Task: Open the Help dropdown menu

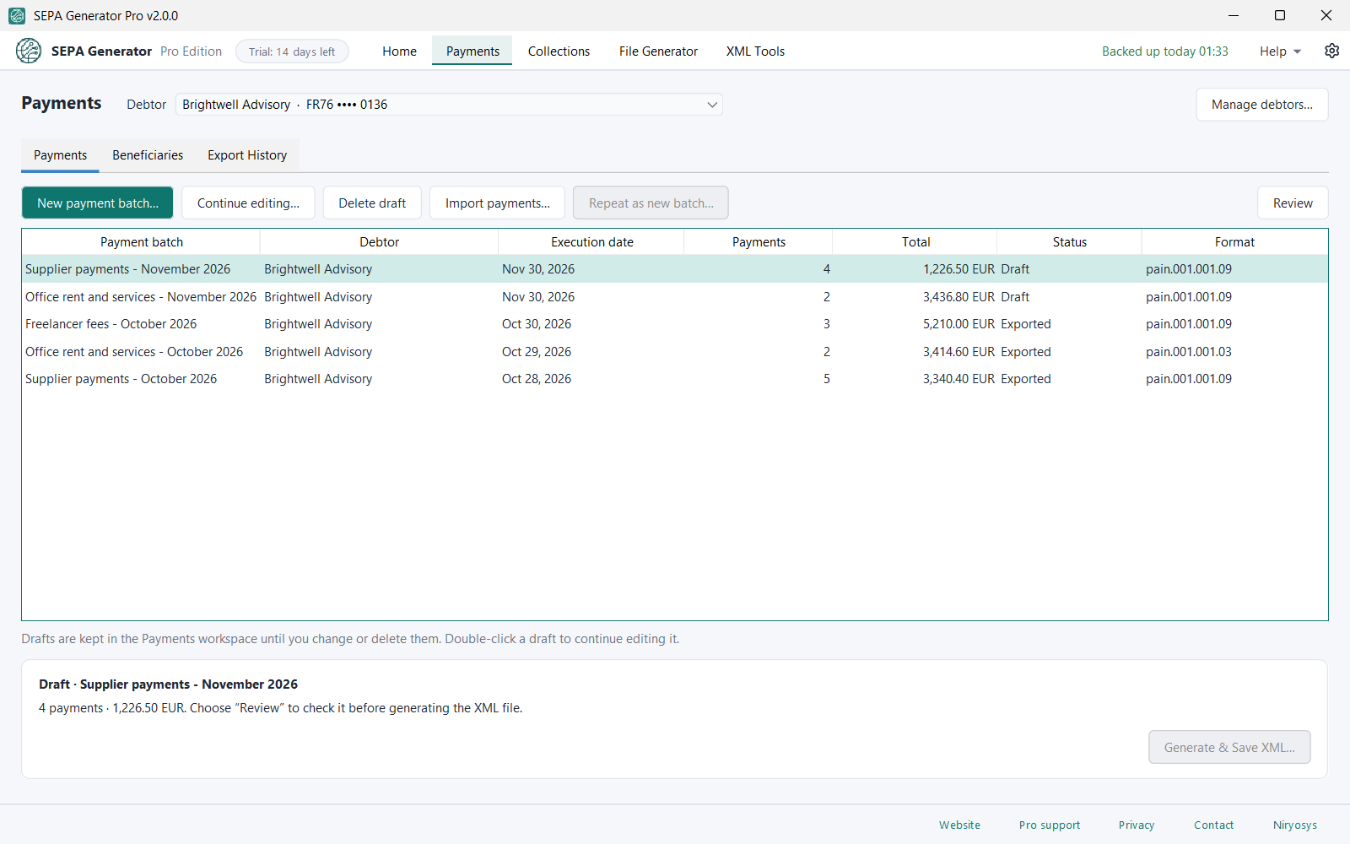Action: 1280,51
